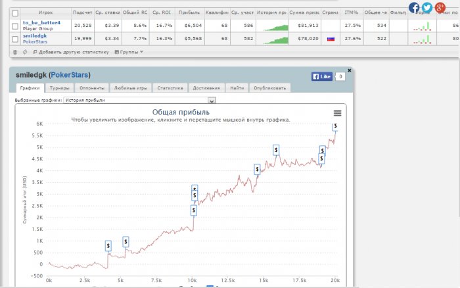Viewport: 460px width, 288px height.
Task: Click the dollar marker at the 4.5K peak
Action: click(276, 150)
